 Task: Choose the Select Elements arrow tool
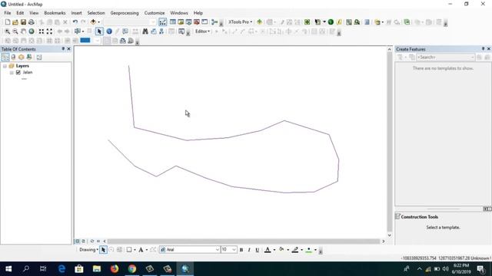tap(99, 31)
